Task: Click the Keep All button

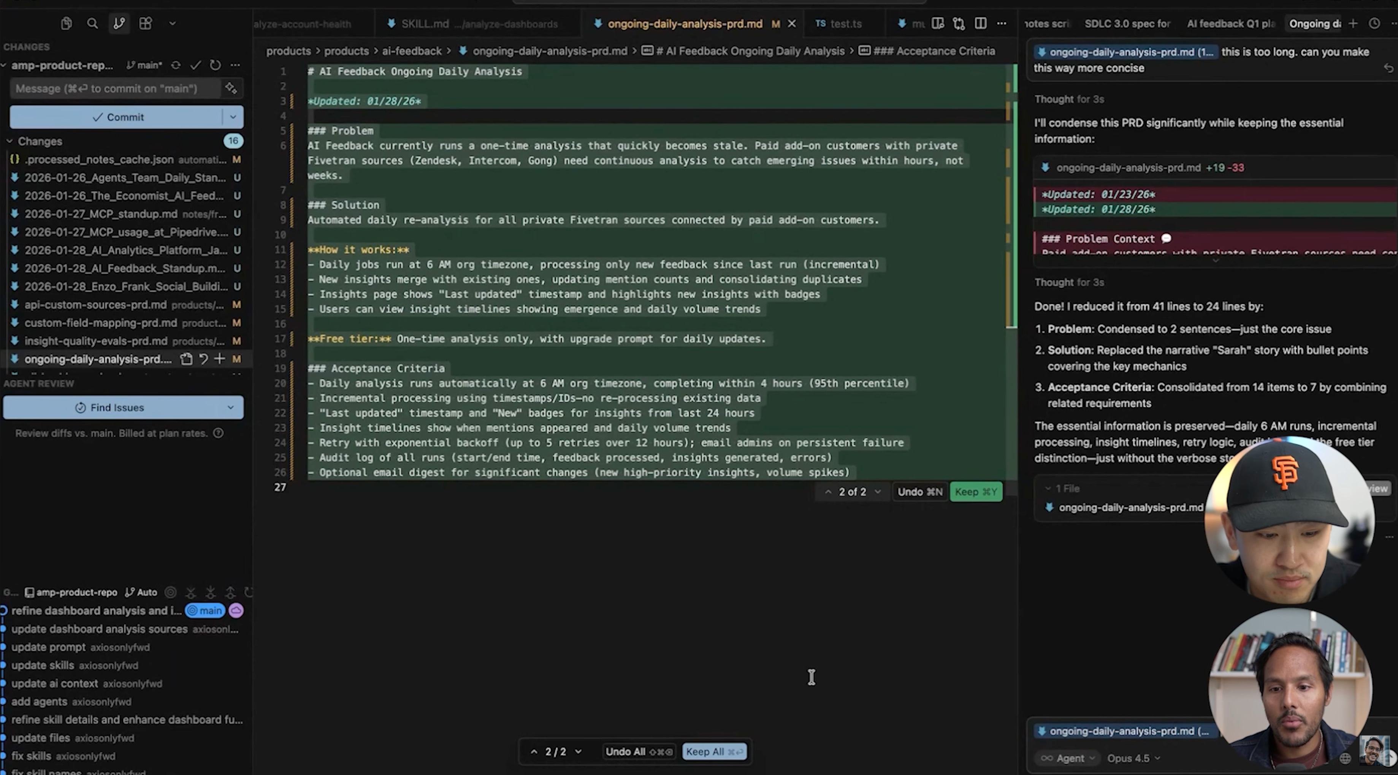Action: (714, 752)
